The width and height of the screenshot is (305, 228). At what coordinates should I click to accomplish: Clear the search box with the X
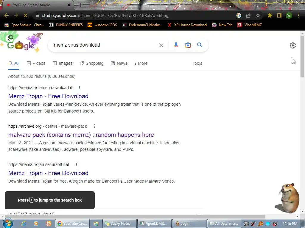click(161, 45)
